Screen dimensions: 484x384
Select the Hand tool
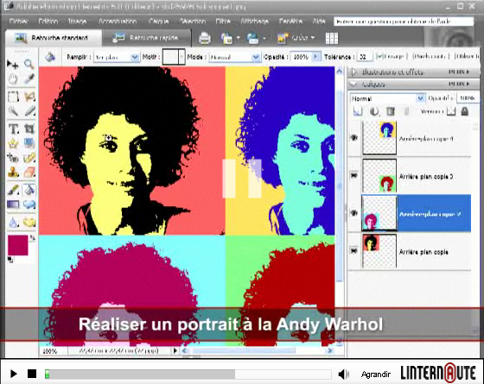coord(13,79)
